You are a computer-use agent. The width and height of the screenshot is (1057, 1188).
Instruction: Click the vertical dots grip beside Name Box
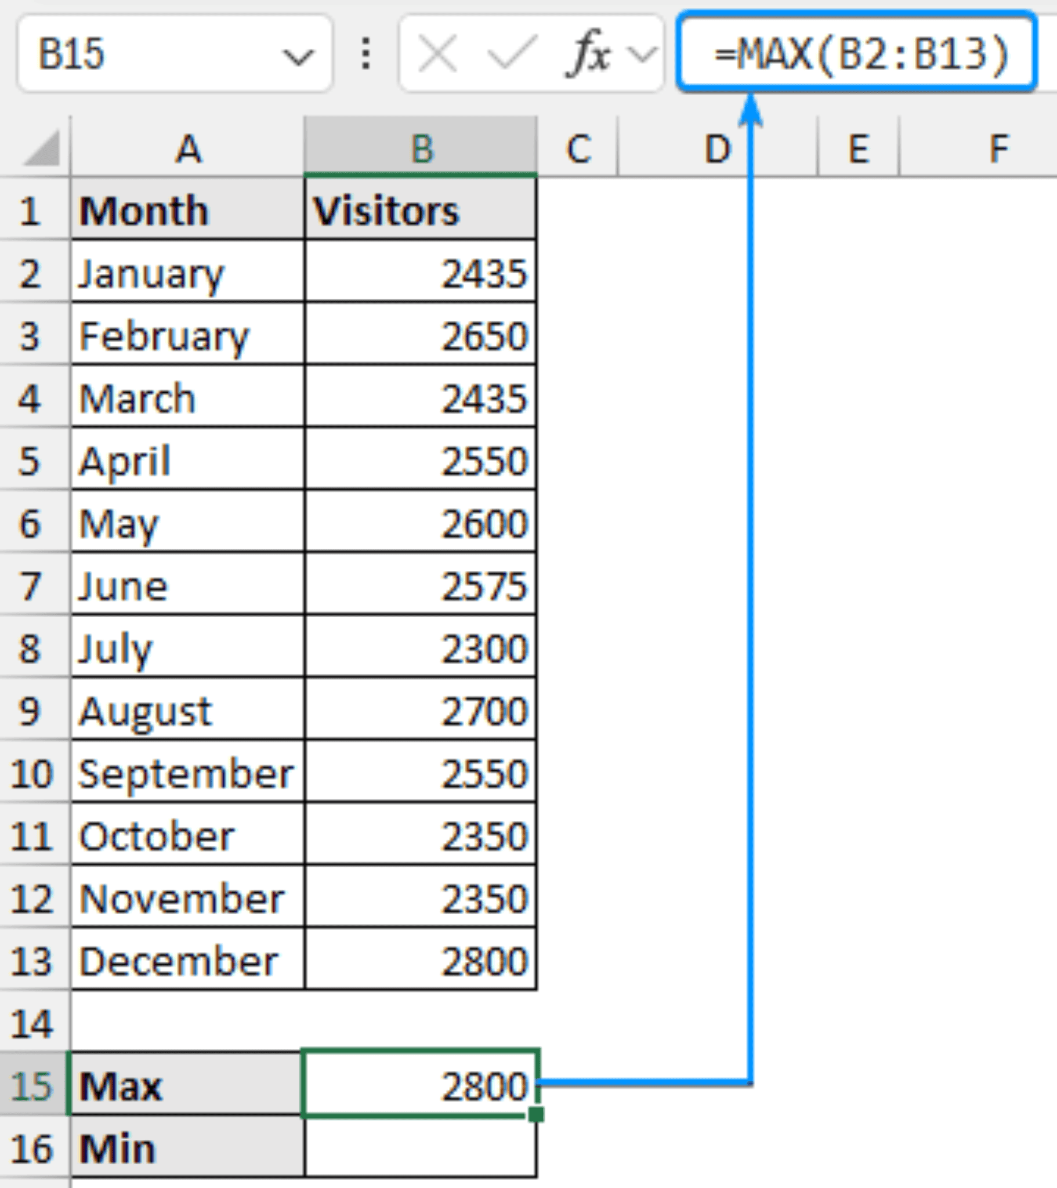[365, 53]
